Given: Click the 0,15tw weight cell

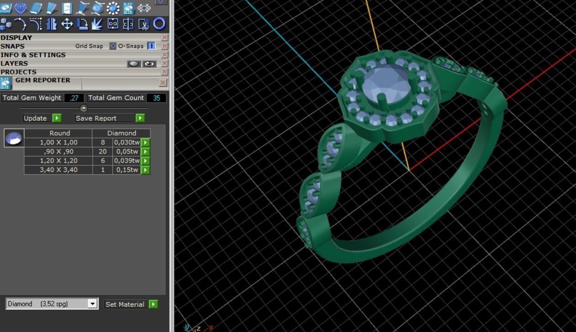Looking at the screenshot, I should click(x=127, y=170).
